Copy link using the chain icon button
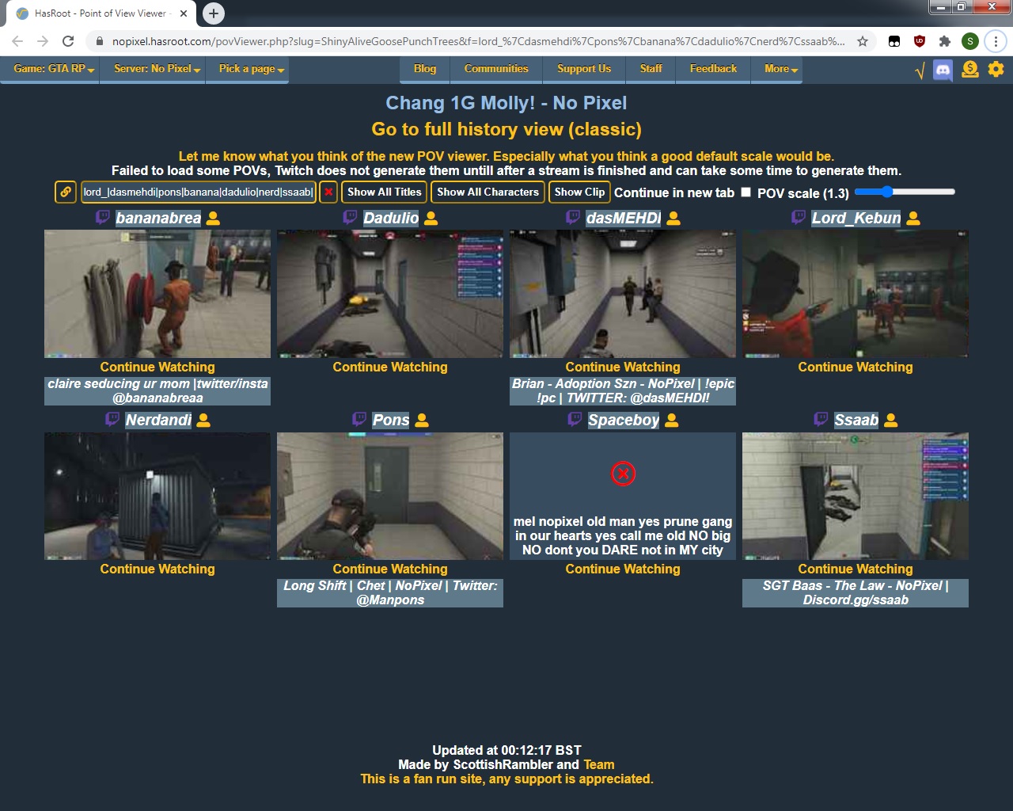The width and height of the screenshot is (1013, 811). point(66,192)
